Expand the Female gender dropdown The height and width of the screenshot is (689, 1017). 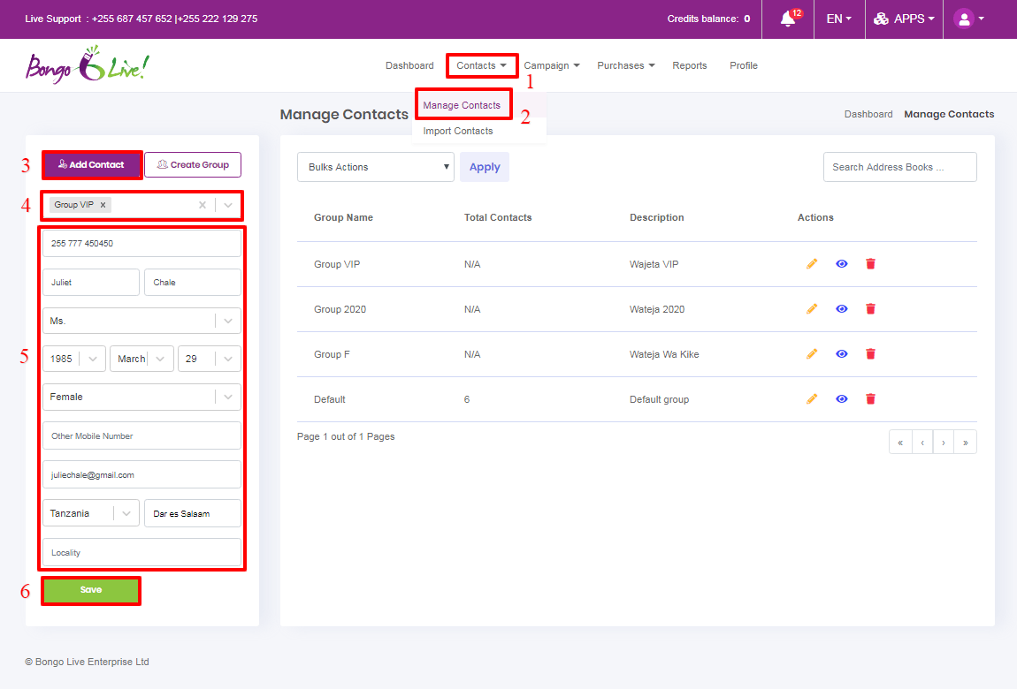click(141, 397)
